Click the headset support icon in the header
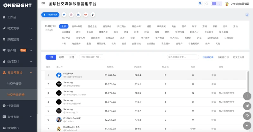 (x=207, y=4)
